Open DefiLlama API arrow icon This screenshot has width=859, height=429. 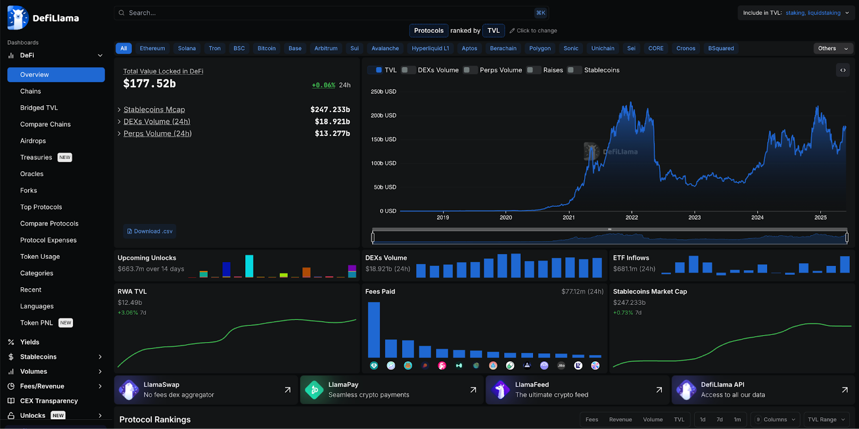click(x=845, y=390)
